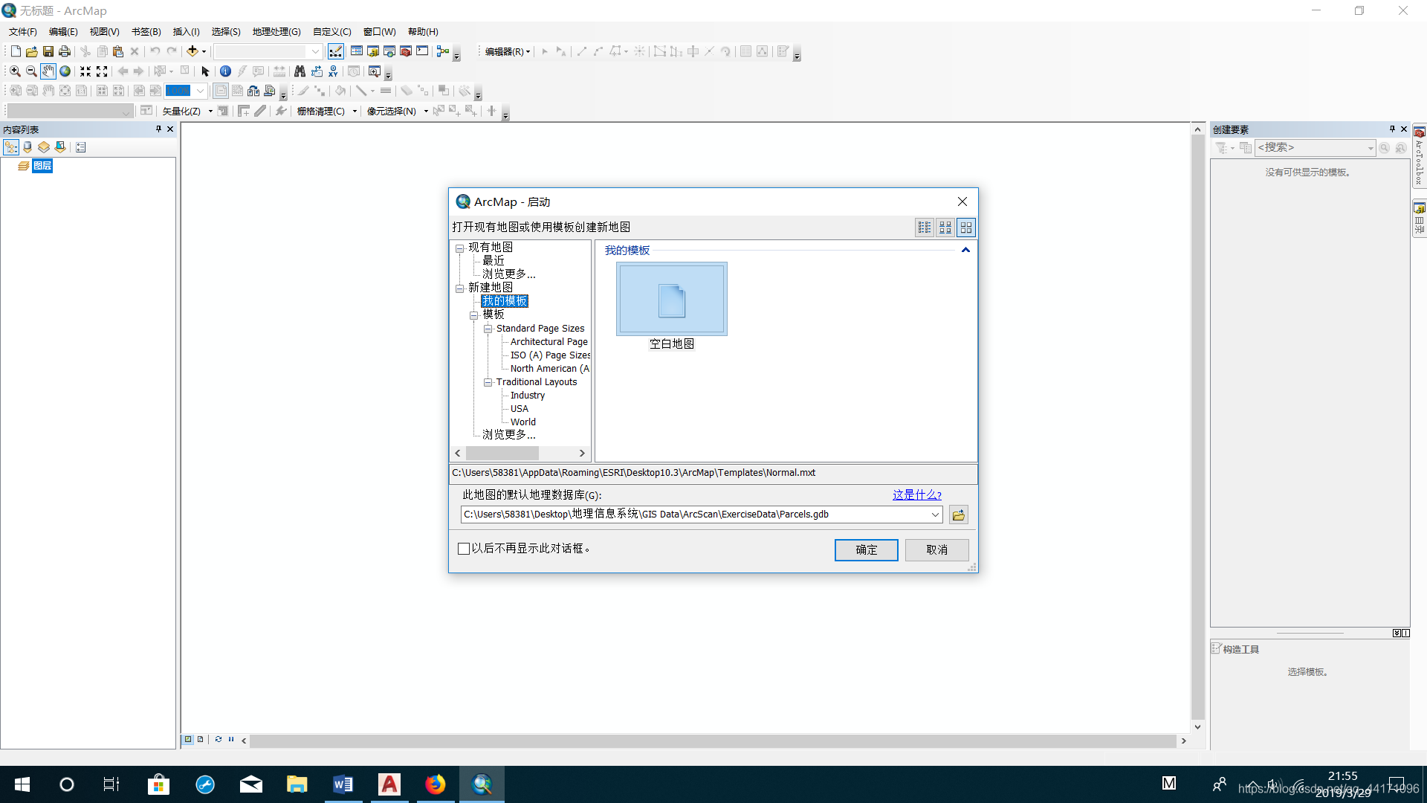Viewport: 1427px width, 803px height.
Task: Click the Zoom In tool icon
Action: click(15, 71)
